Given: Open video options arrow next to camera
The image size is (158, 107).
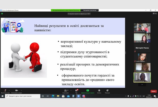Looking at the screenshot, I should point(21,90).
